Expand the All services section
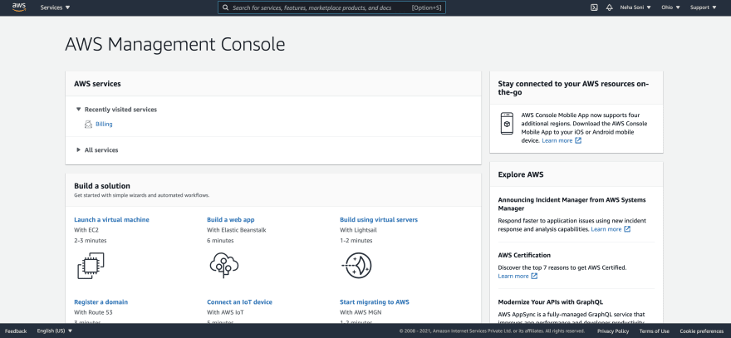The width and height of the screenshot is (731, 338). [x=97, y=150]
